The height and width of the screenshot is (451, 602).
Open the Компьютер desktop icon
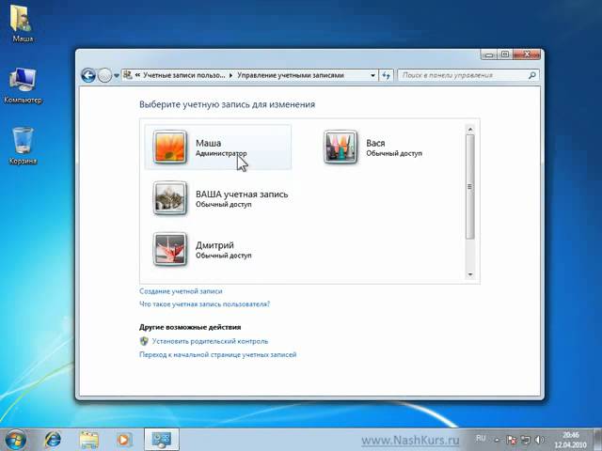coord(23,85)
